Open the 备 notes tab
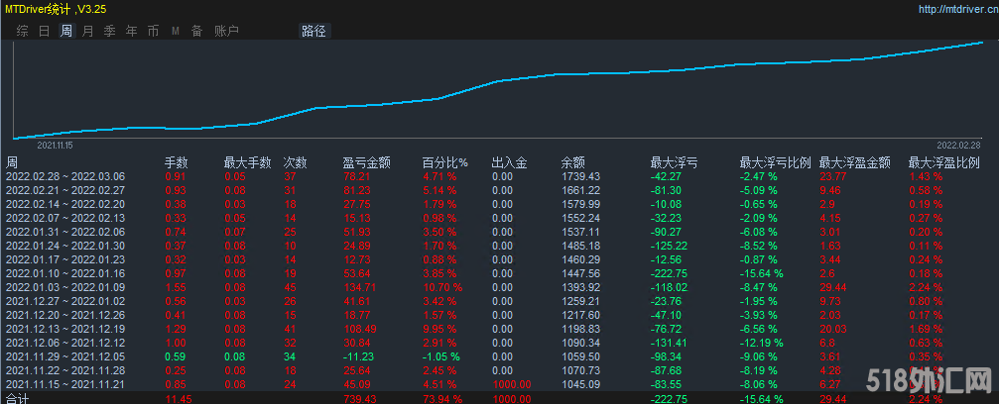 tap(196, 31)
